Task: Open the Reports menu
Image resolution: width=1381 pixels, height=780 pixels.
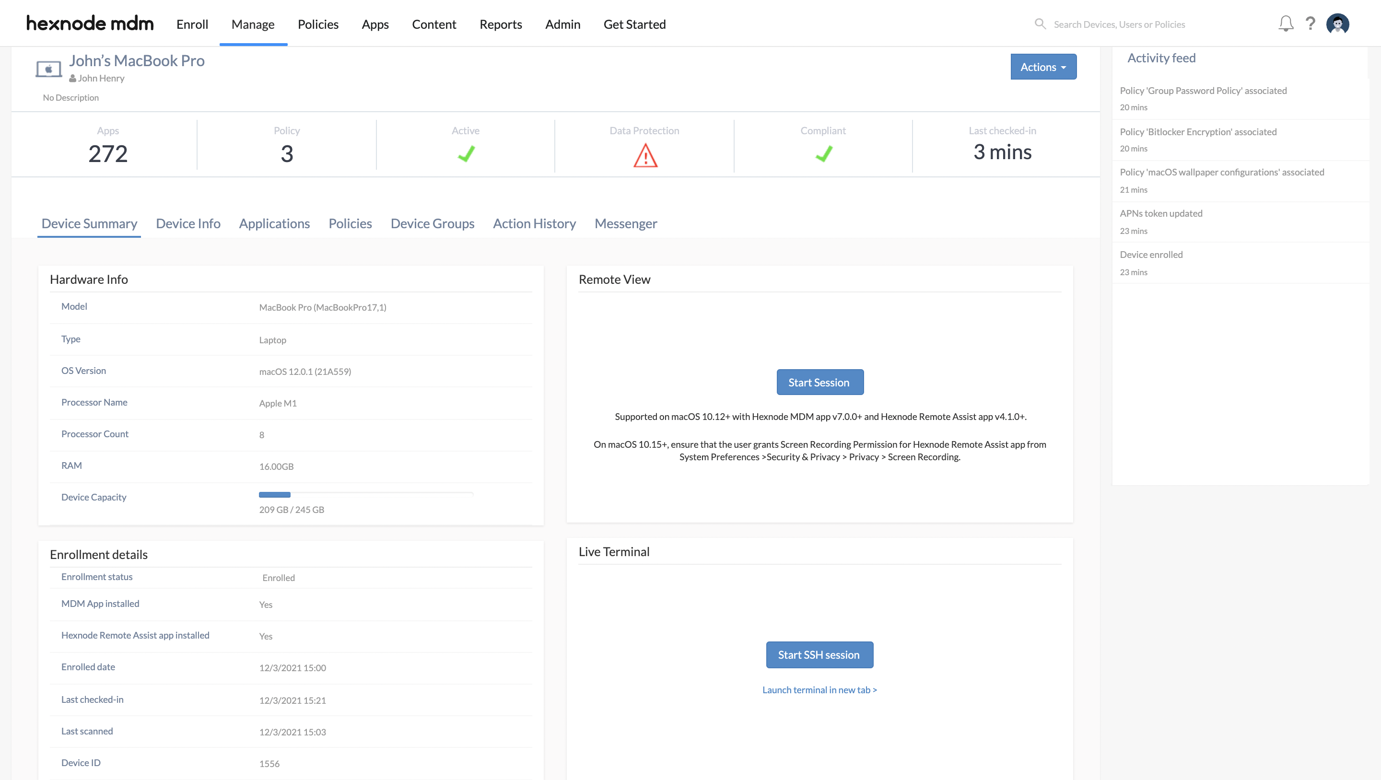Action: (x=500, y=24)
